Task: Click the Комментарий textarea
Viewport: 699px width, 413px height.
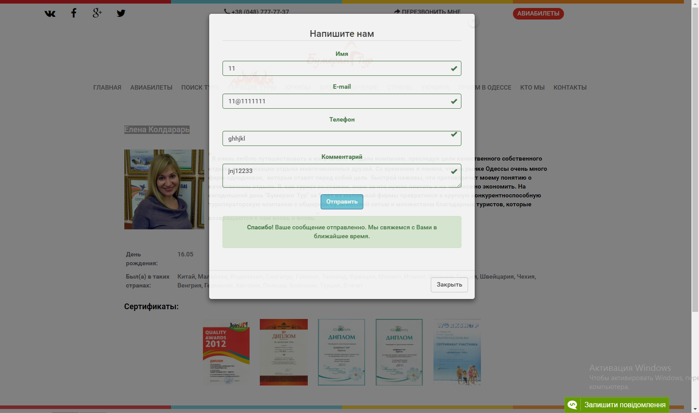Action: click(x=338, y=176)
